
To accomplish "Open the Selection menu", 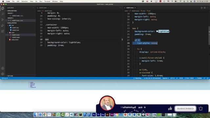I will click(x=25, y=1).
